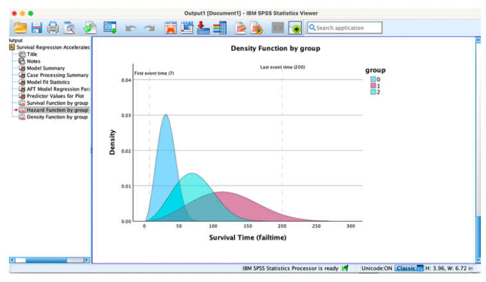
Task: Click the Undo arrow icon
Action: click(x=131, y=28)
